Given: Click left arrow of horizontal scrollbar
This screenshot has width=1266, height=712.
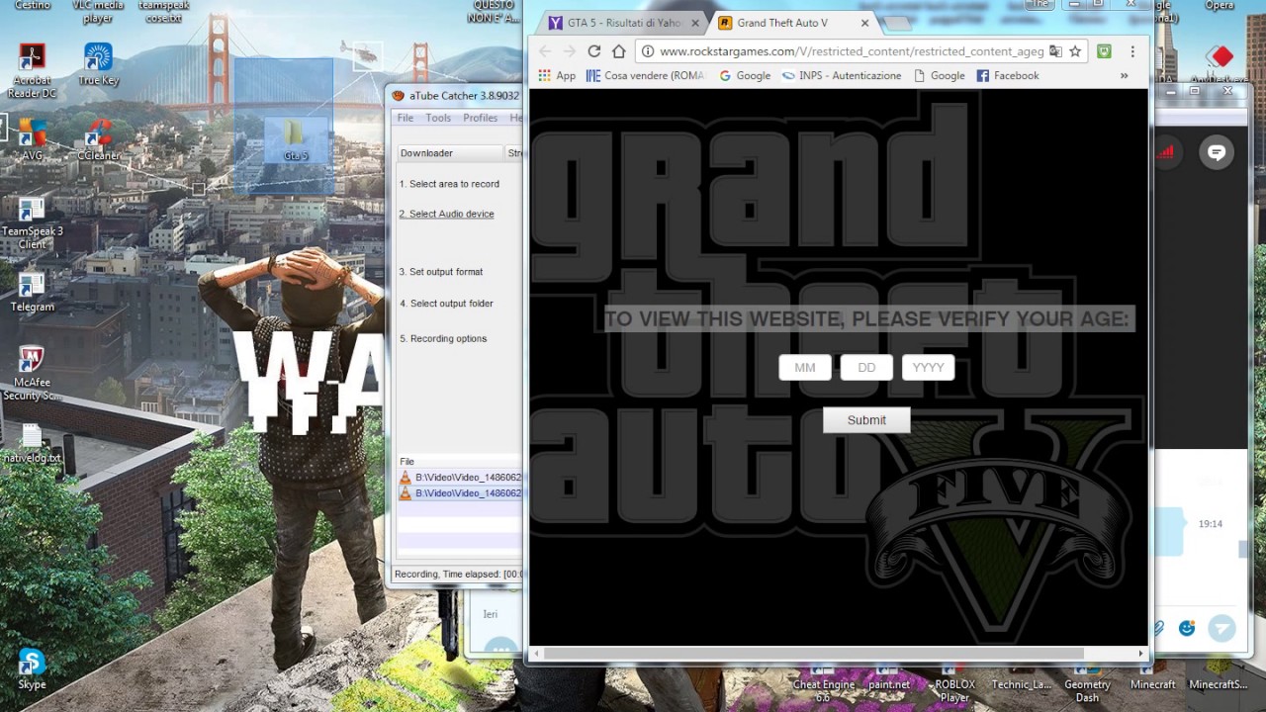Looking at the screenshot, I should 536,653.
